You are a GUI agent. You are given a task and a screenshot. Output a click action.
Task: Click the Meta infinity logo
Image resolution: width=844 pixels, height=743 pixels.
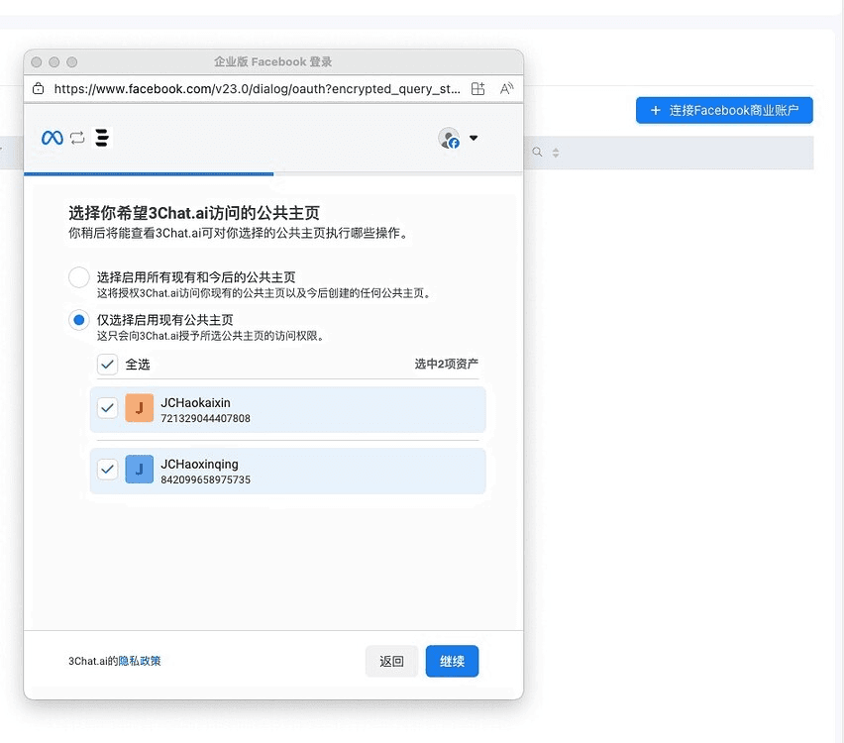53,139
